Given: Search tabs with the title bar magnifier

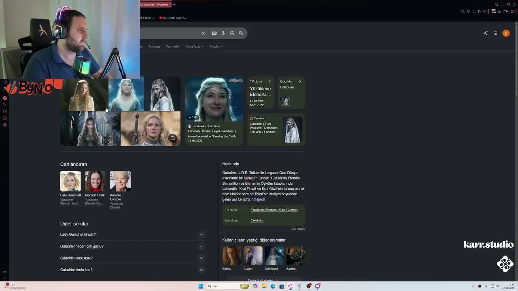Looking at the screenshot, I should pos(497,5).
